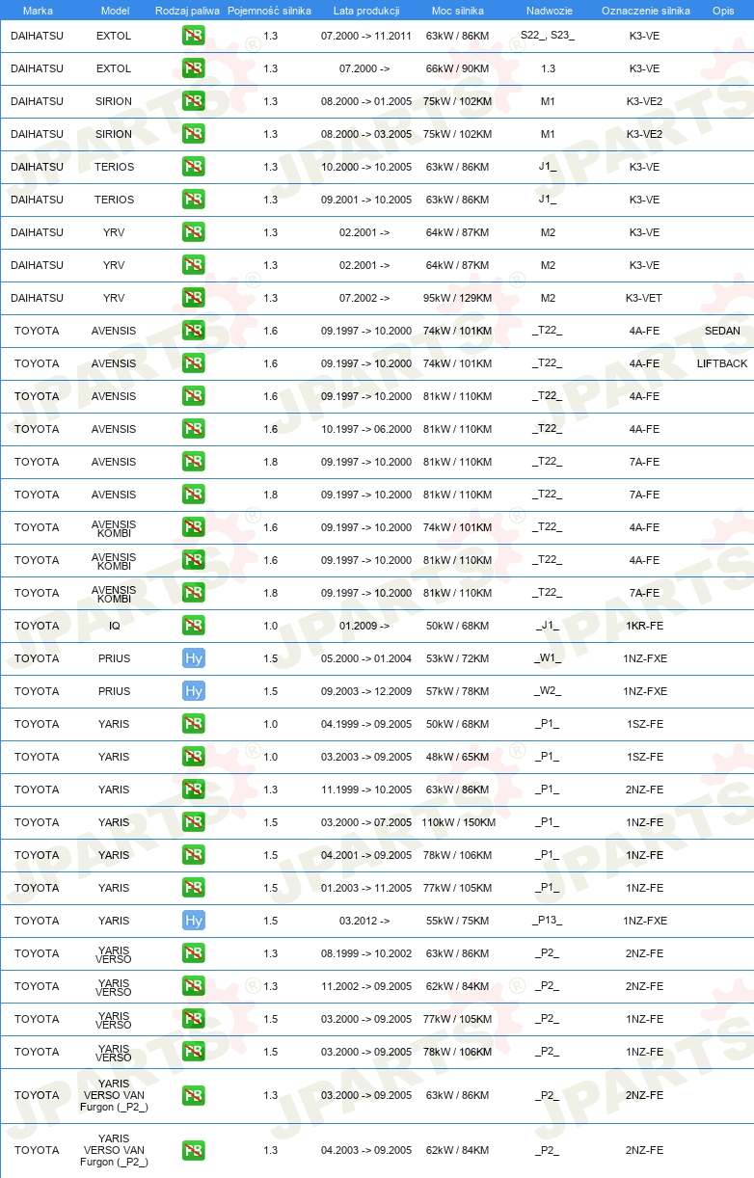Click the '05.2000 -> 01.2004' production years cell
The image size is (754, 1178).
click(x=366, y=658)
